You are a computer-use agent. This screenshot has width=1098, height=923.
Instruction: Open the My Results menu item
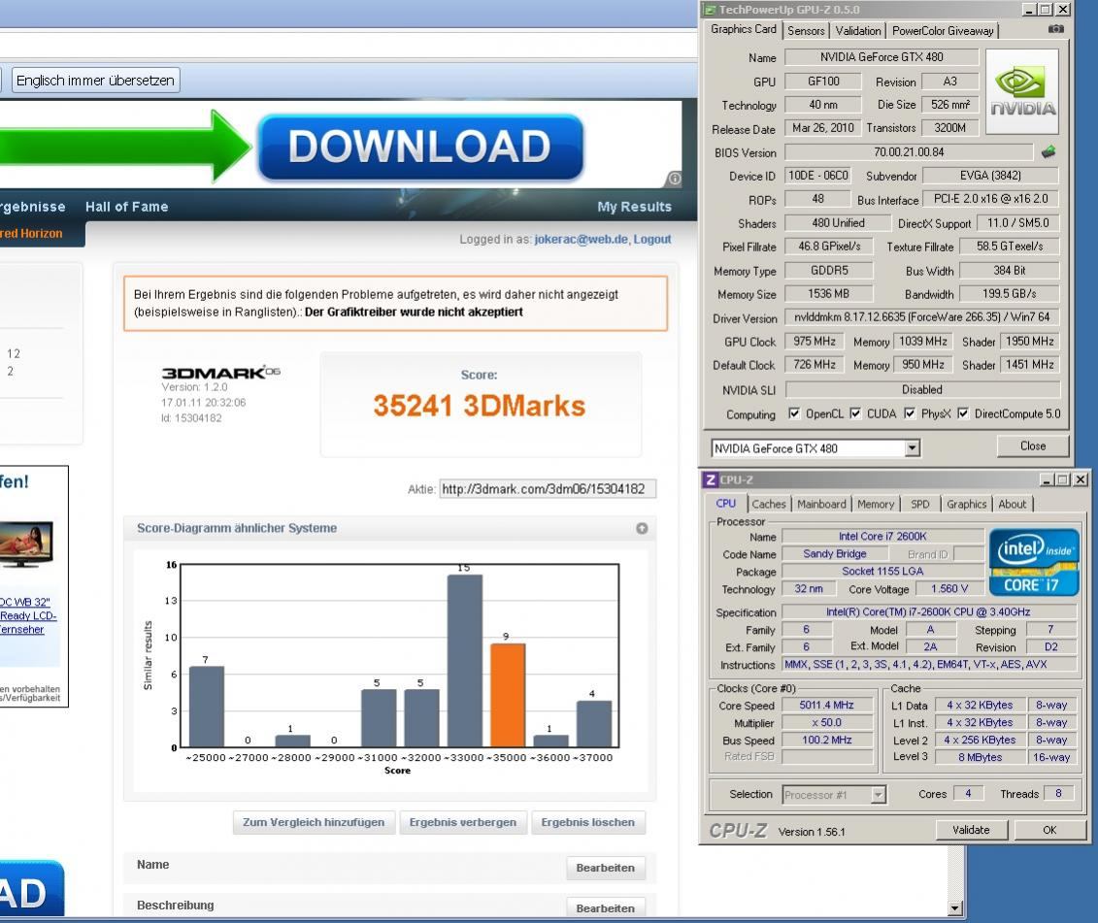pos(634,207)
